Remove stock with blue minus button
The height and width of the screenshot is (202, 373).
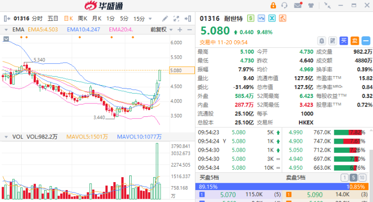coord(366,41)
